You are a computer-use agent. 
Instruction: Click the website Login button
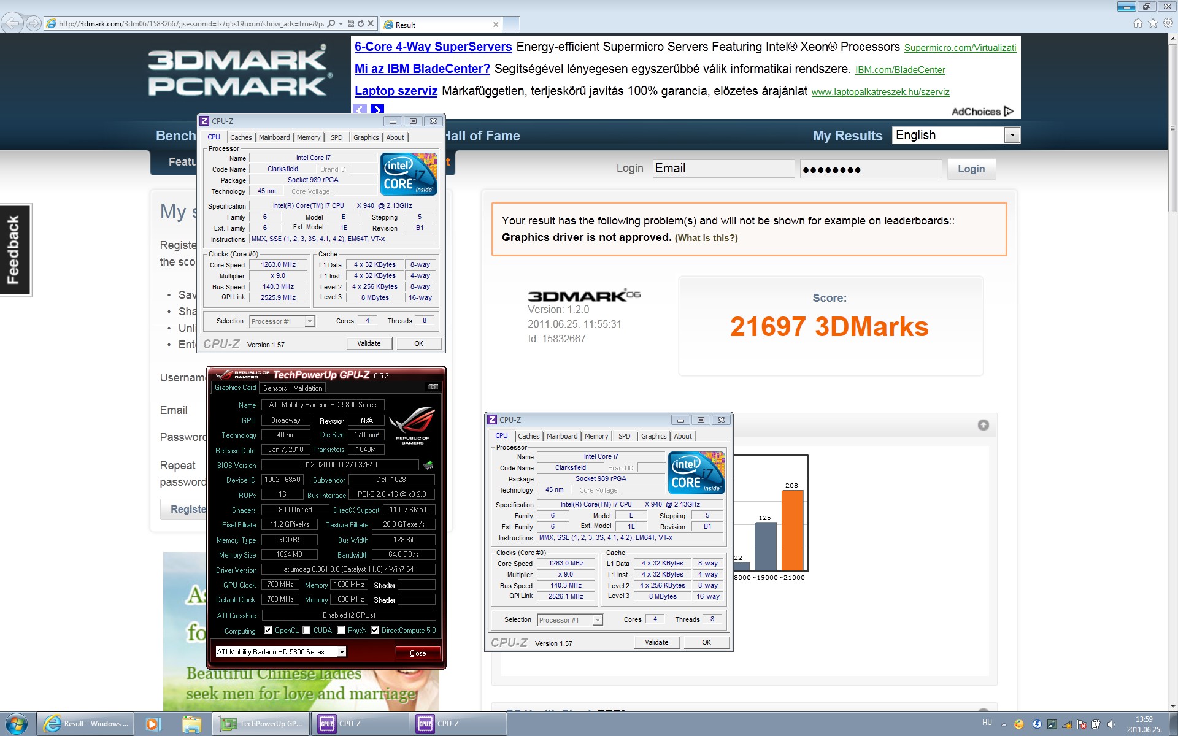(x=971, y=169)
